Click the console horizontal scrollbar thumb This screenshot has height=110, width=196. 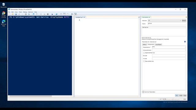coord(31,96)
